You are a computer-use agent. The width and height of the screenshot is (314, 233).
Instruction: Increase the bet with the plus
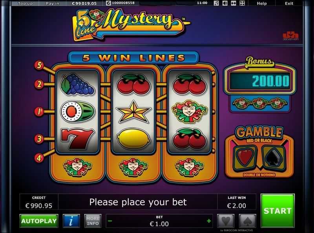(x=209, y=221)
